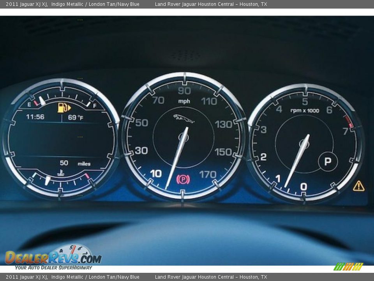Select the mph label on the speedometer
This screenshot has height=281, width=374.
click(184, 100)
